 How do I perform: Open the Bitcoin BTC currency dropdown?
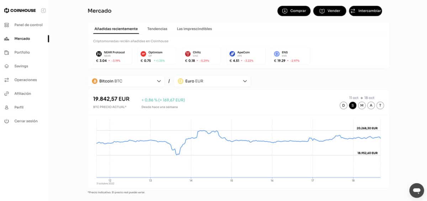126,81
